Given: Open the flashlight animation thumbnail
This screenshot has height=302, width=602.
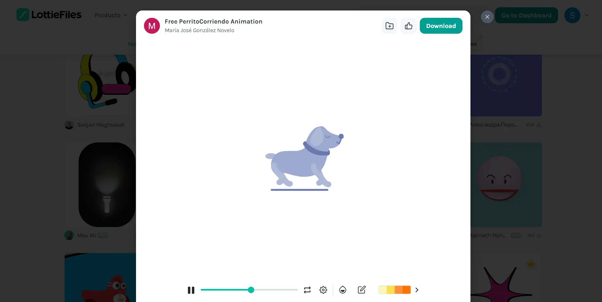Looking at the screenshot, I should coord(100,185).
